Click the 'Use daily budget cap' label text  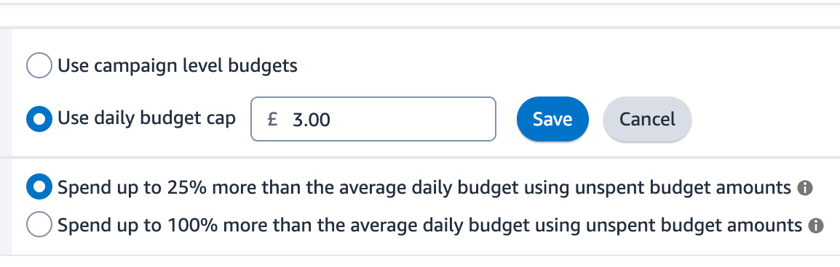click(147, 118)
